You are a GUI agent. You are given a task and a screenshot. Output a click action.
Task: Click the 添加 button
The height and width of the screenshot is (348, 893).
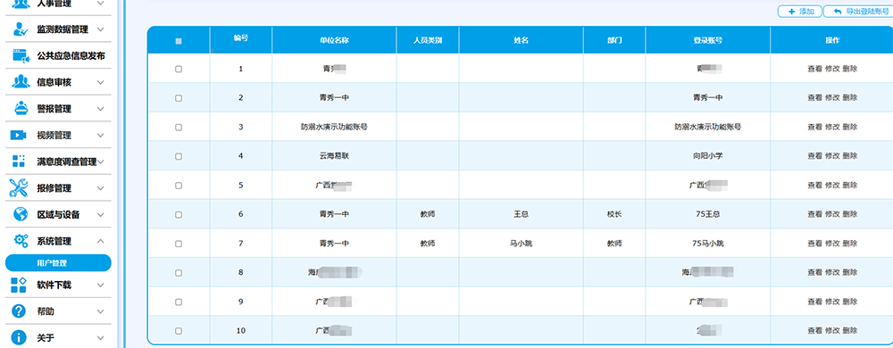click(x=799, y=12)
